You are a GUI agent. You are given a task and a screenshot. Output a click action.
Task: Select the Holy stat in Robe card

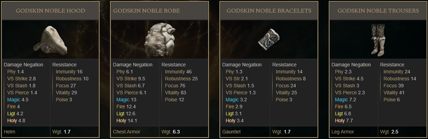(x=121, y=120)
